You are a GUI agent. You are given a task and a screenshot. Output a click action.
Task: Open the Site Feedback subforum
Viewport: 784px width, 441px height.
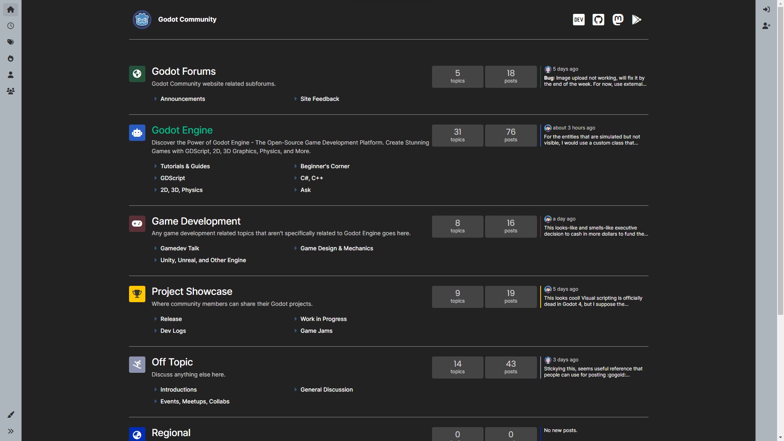point(320,99)
